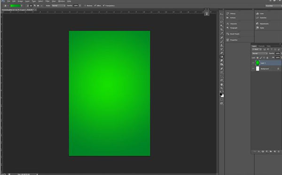
Task: Toggle lock all for layer
Action: point(267,58)
